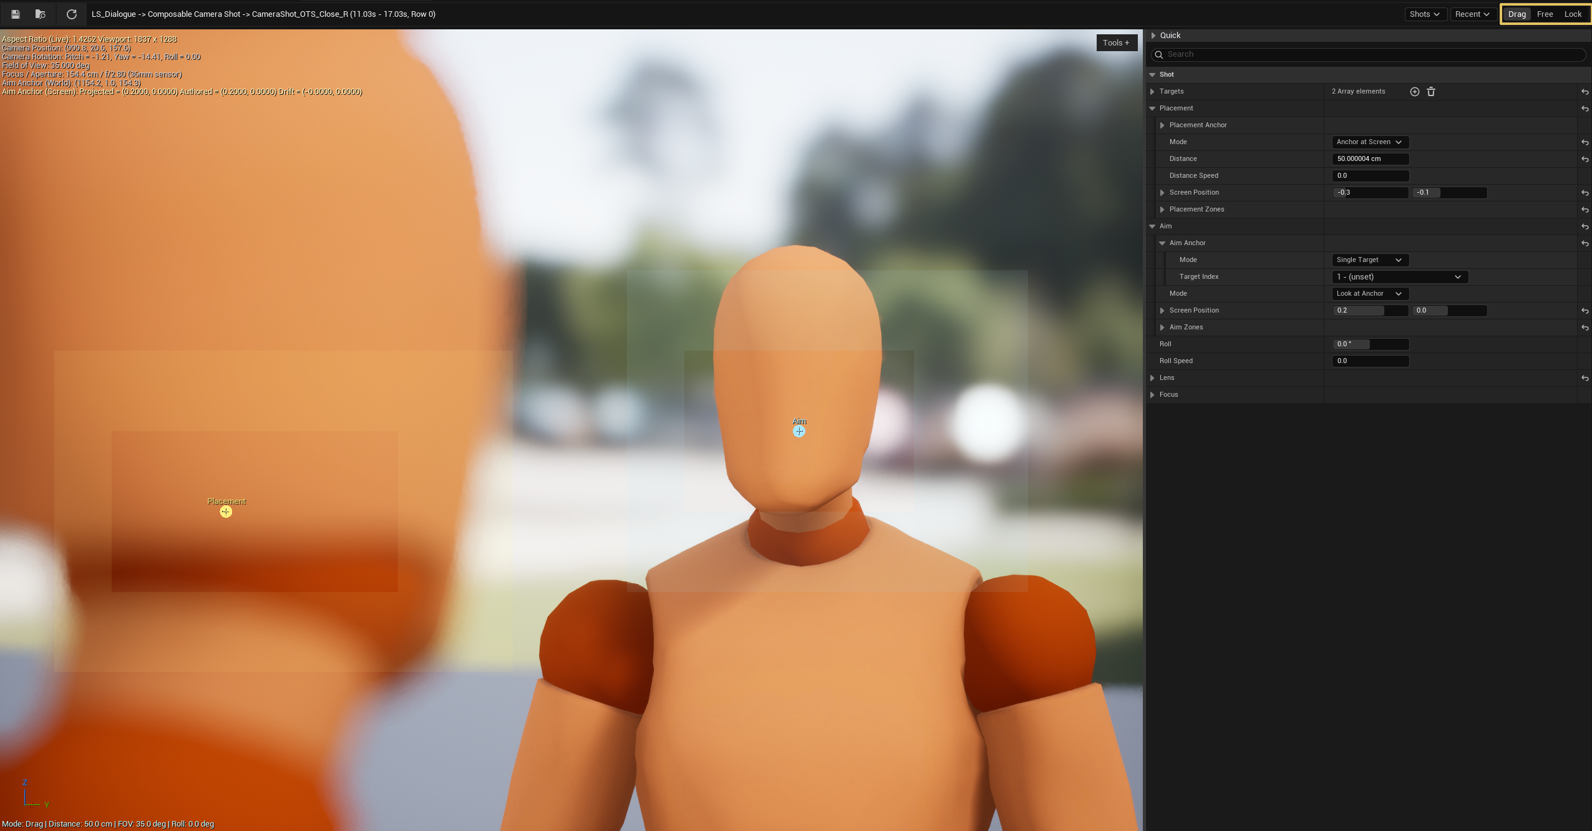Open the Recent dropdown menu
Image resolution: width=1592 pixels, height=831 pixels.
[1472, 14]
